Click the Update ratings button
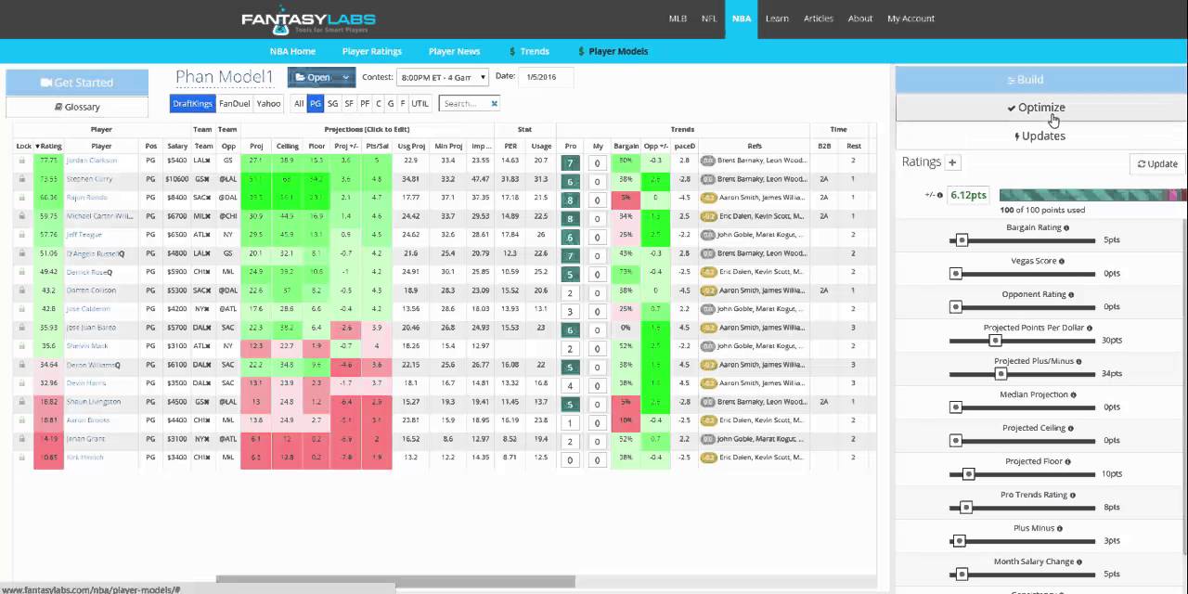The width and height of the screenshot is (1188, 594). [x=1157, y=163]
